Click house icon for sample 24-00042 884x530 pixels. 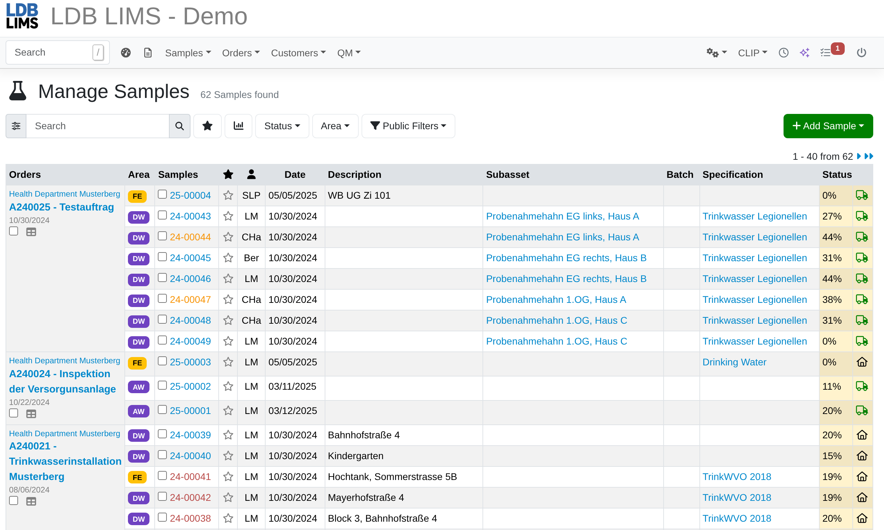pos(862,497)
